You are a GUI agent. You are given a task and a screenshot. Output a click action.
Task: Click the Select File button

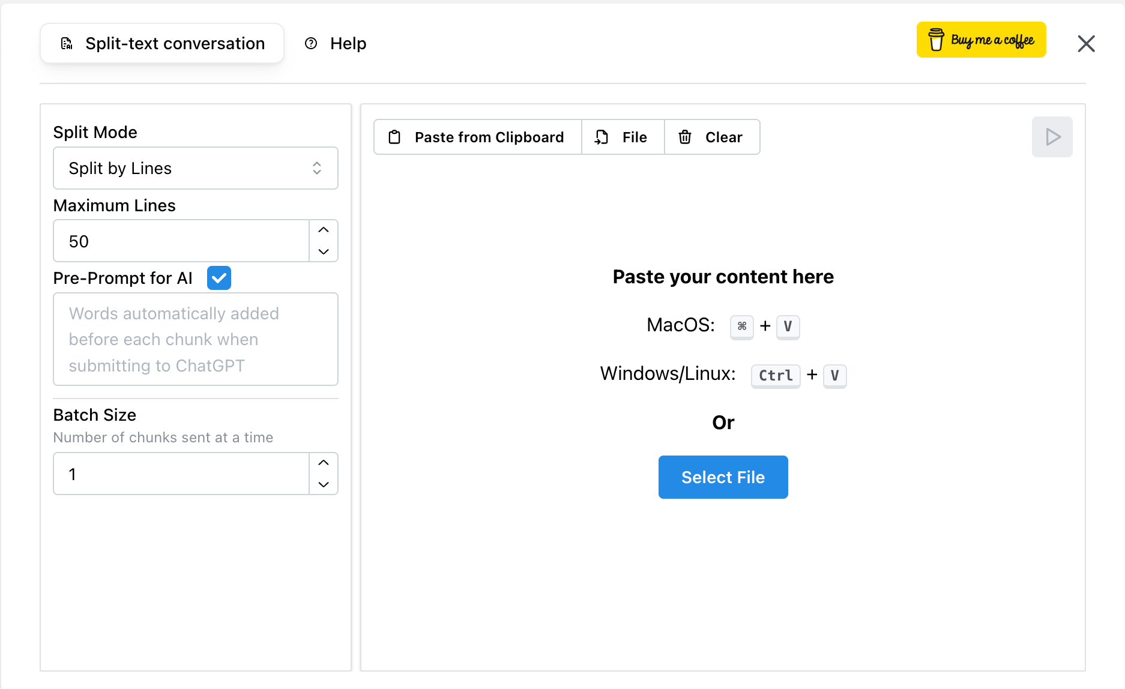tap(723, 477)
